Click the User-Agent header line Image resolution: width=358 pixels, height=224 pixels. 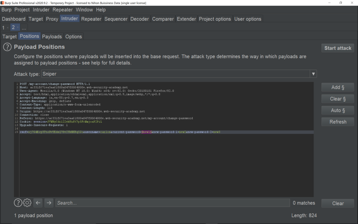(97, 91)
